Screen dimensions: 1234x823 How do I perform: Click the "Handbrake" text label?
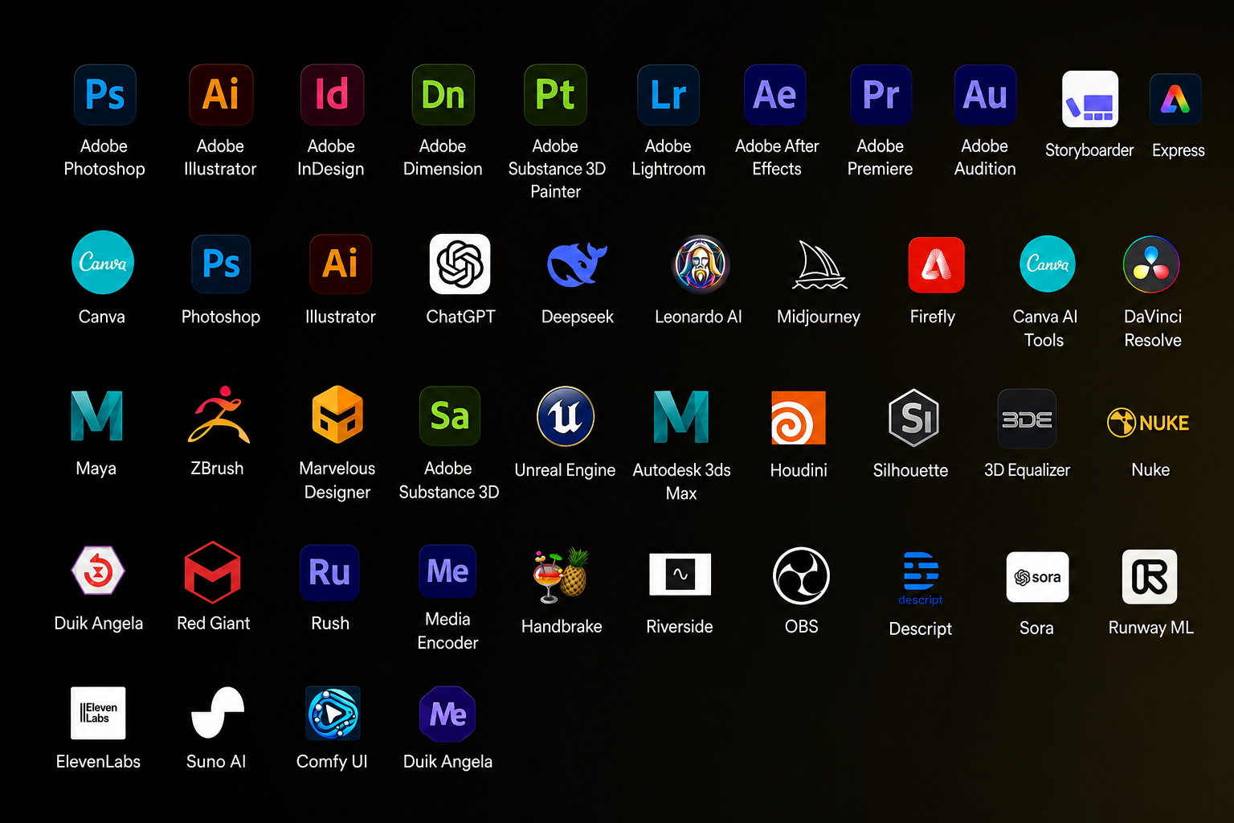tap(562, 626)
